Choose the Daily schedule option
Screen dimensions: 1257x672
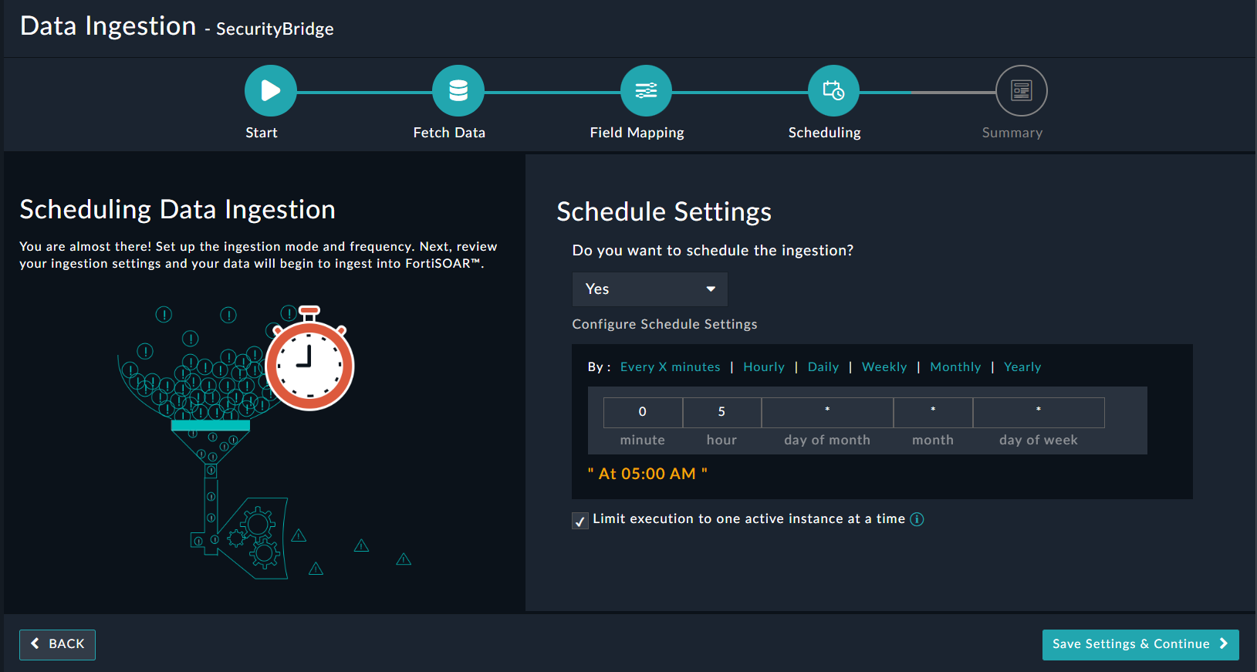823,367
